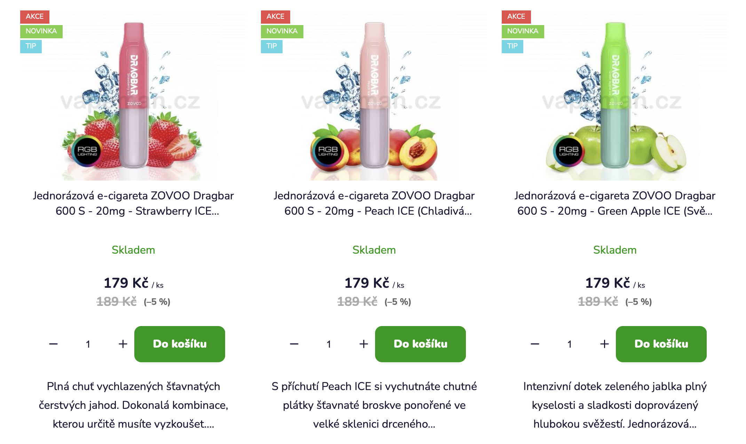Add Strawberry ICE Dragbar to cart

pos(180,344)
